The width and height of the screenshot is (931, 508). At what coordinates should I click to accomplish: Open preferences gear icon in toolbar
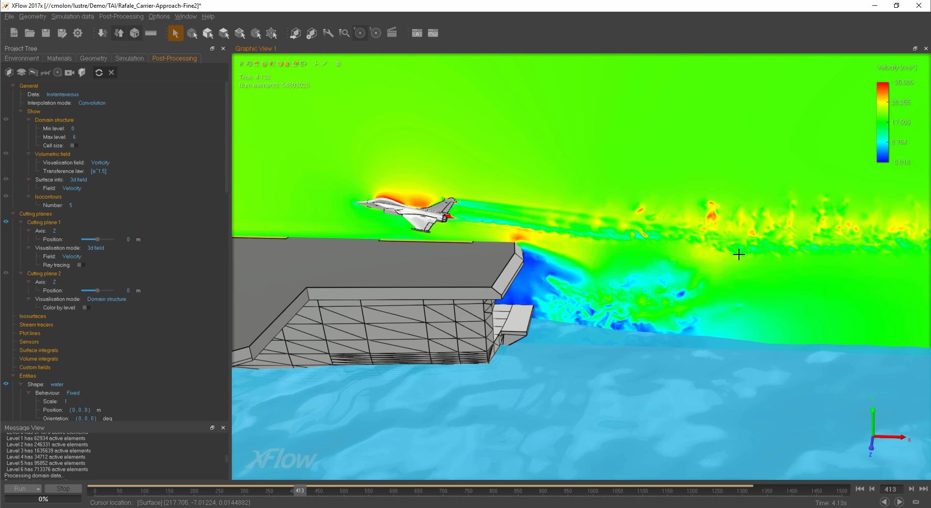point(78,33)
